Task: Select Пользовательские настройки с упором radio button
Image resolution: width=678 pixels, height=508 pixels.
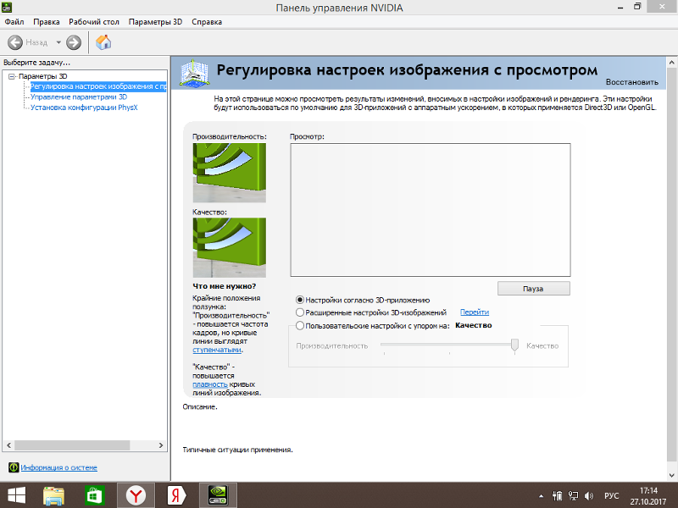Action: [300, 326]
